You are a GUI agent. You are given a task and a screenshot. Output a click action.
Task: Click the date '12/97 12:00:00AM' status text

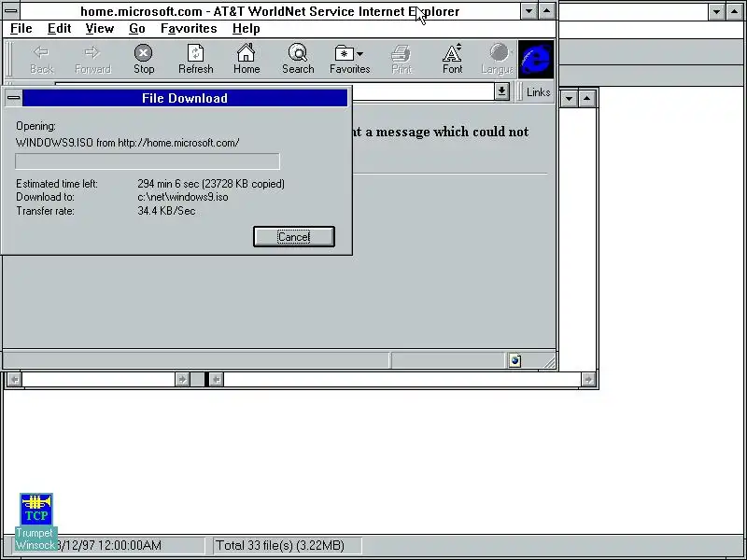click(x=109, y=545)
